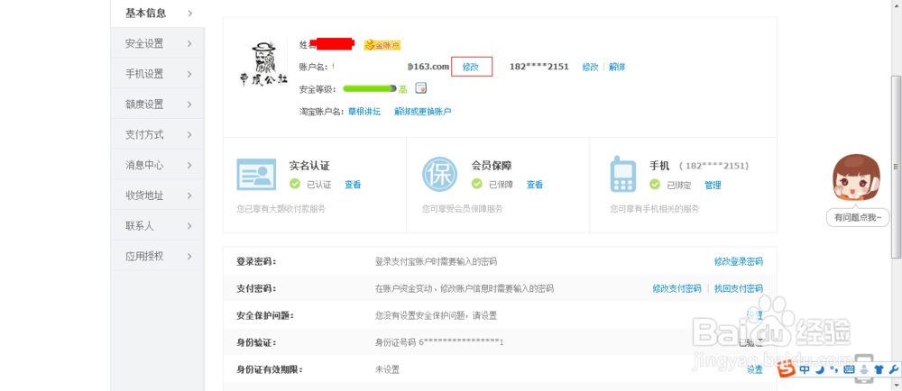This screenshot has height=391, width=902.
Task: Click the 未设置 text in 身份证有效期限 row
Action: pos(387,369)
